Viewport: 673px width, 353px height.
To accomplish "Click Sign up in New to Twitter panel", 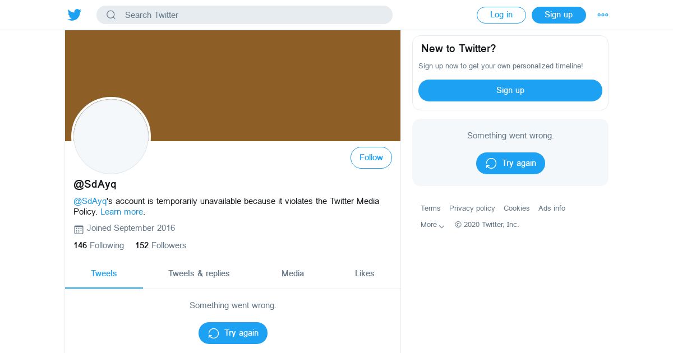I will (x=510, y=90).
